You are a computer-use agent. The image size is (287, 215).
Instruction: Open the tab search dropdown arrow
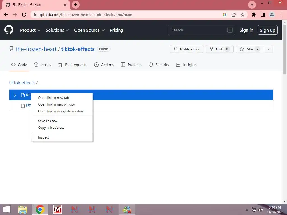pos(252,5)
